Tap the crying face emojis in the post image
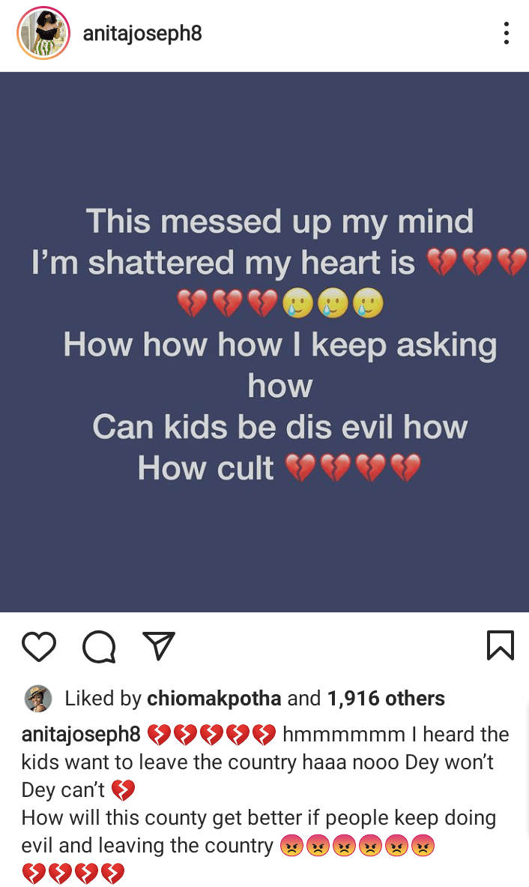 pos(333,303)
